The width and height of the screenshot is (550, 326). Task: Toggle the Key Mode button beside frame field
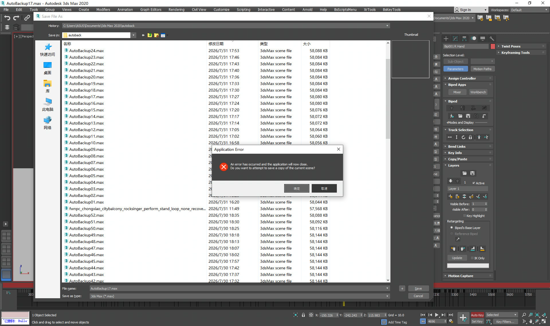[423, 321]
